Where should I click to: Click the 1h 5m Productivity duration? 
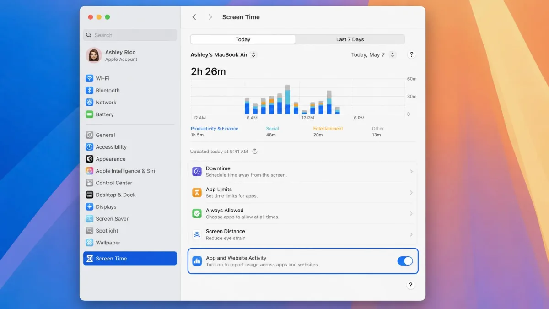(x=197, y=135)
